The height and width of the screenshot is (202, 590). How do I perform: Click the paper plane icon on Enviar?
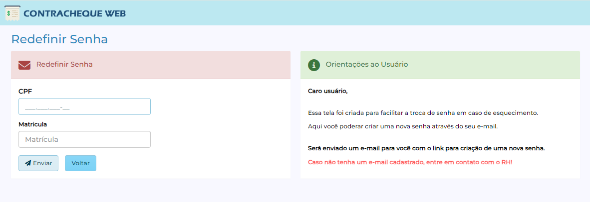(28, 163)
